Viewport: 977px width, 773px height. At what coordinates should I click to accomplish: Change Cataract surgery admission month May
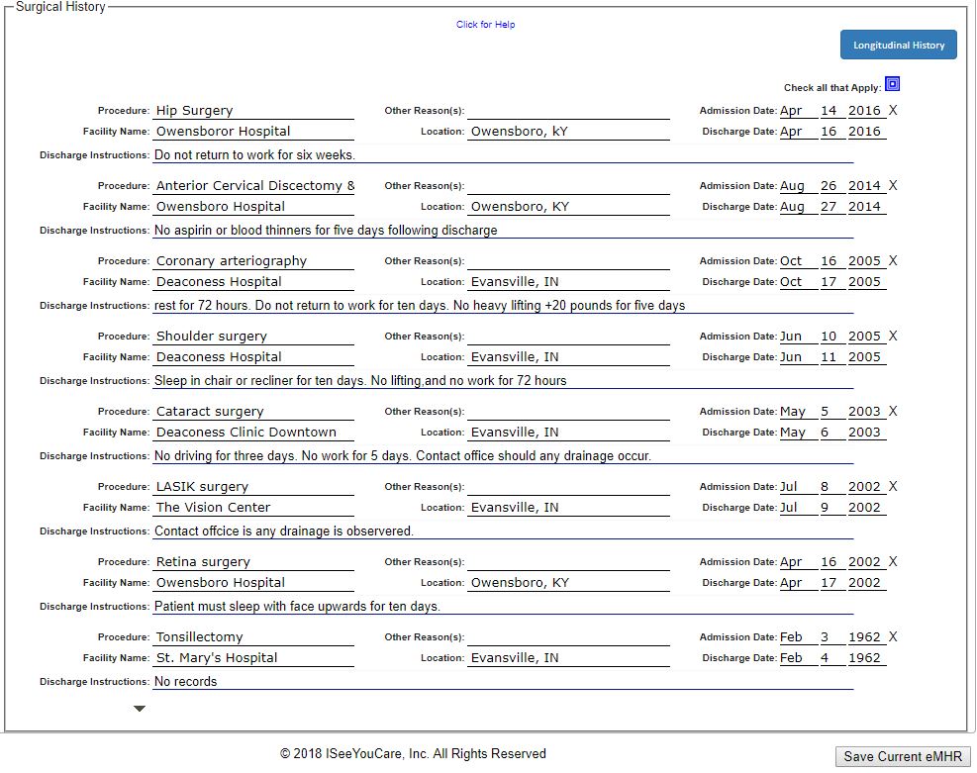(x=798, y=411)
